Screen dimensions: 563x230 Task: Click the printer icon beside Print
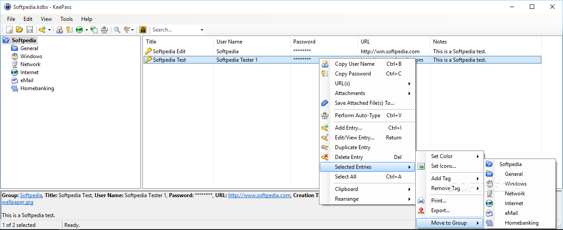click(421, 201)
